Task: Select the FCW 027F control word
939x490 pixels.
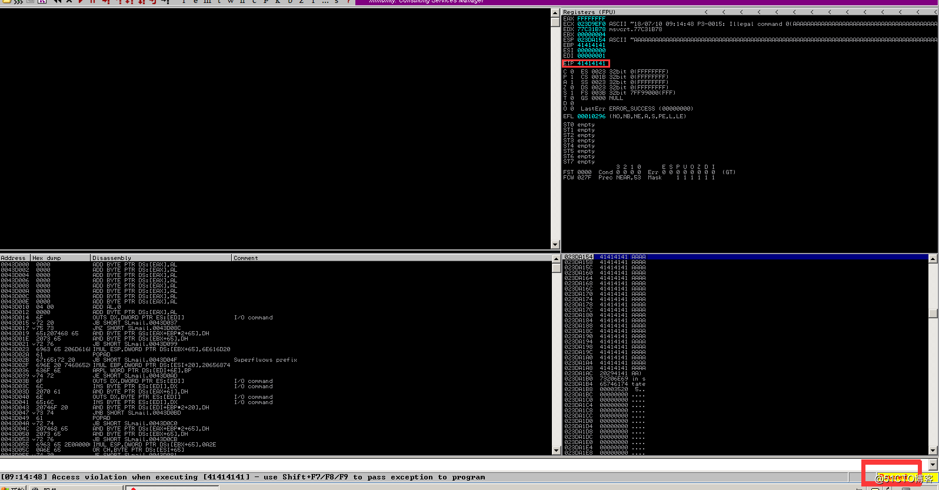Action: point(577,178)
